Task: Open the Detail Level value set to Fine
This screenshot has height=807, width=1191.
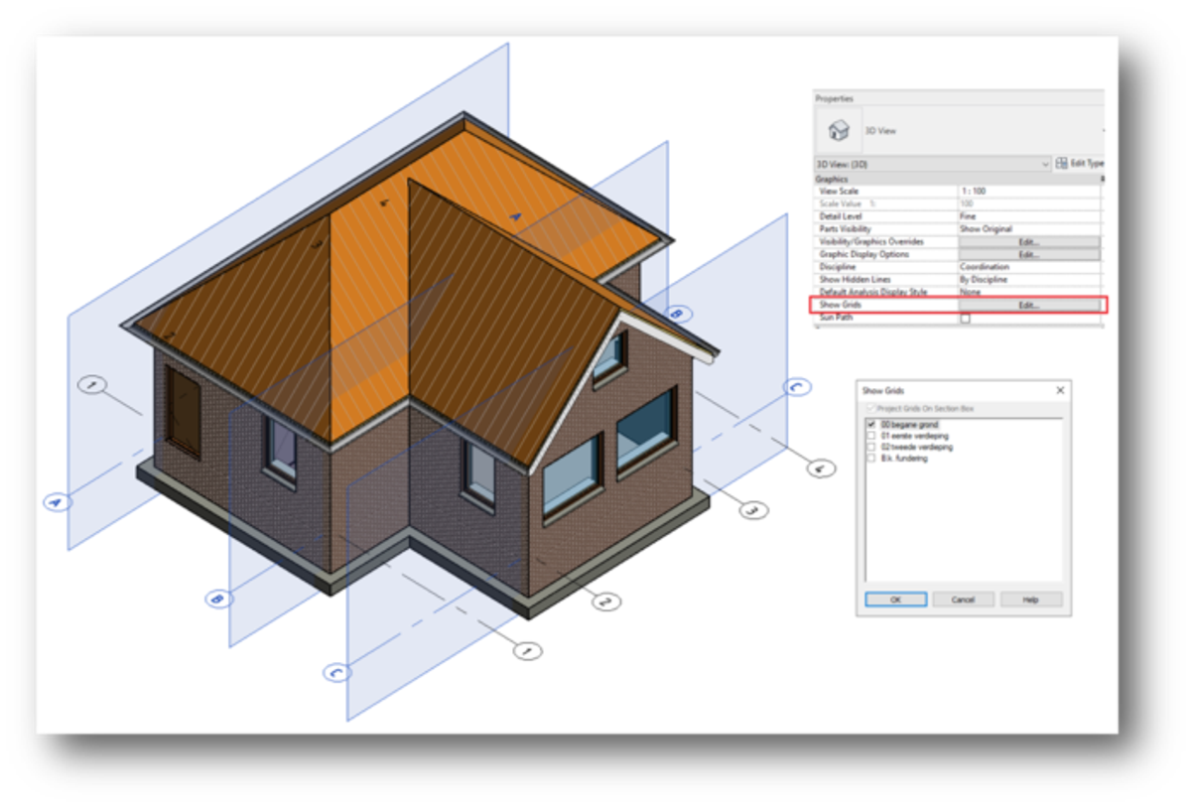Action: (x=1028, y=216)
